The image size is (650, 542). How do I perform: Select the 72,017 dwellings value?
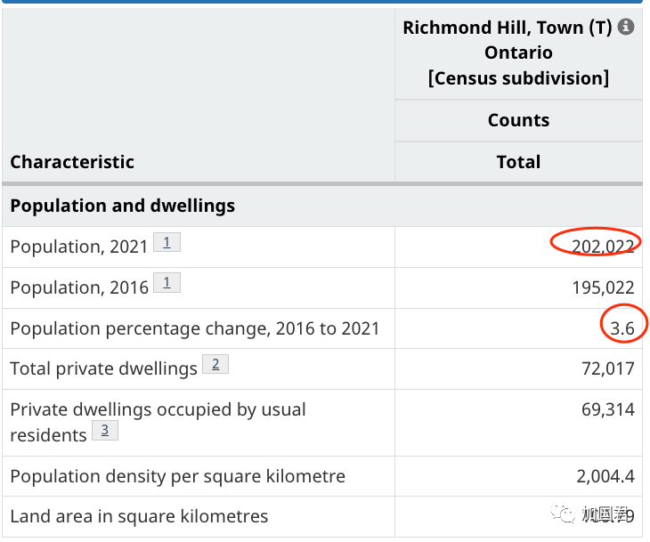(608, 368)
